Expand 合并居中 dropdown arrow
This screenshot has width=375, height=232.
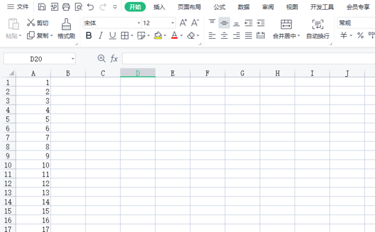coord(298,36)
